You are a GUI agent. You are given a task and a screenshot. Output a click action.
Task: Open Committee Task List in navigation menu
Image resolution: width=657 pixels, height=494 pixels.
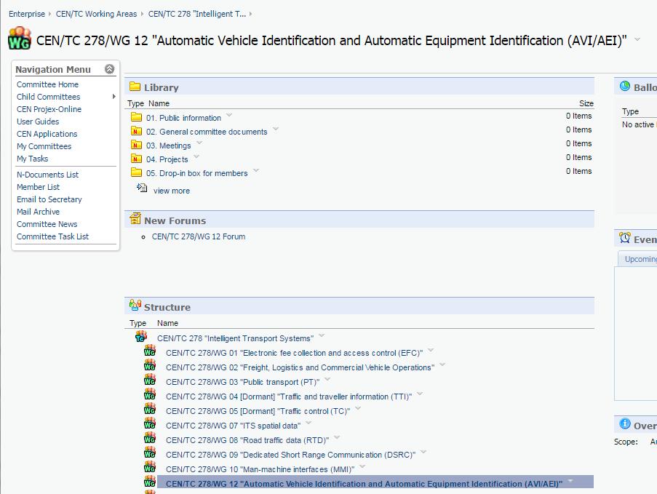[53, 236]
